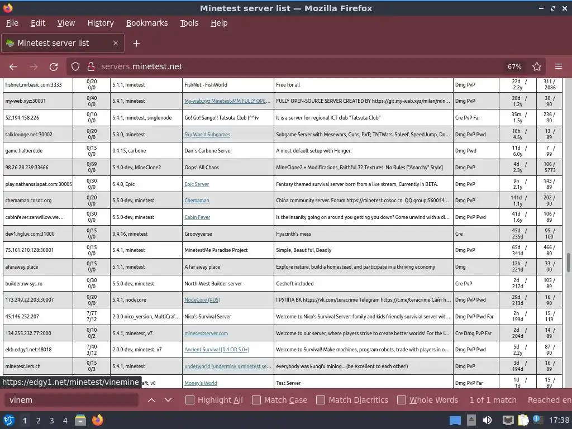This screenshot has height=429, width=572.
Task: Switch to virtual desktop 4
Action: tap(65, 421)
